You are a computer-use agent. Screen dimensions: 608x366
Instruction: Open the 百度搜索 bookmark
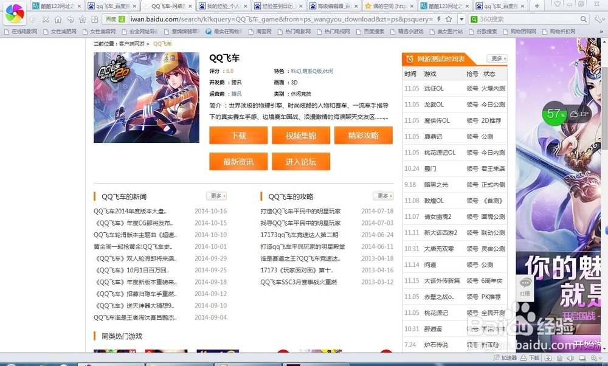(370, 32)
